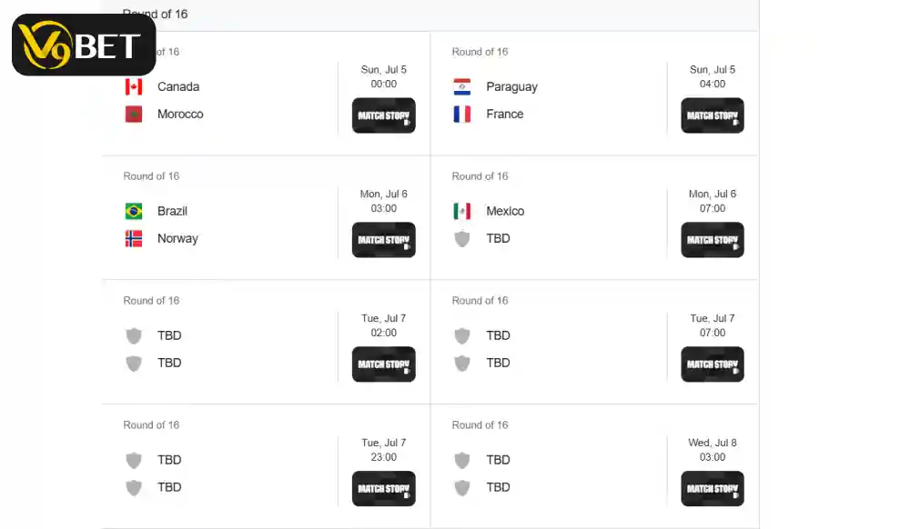
Task: Click the Norway flag icon
Action: click(x=134, y=239)
